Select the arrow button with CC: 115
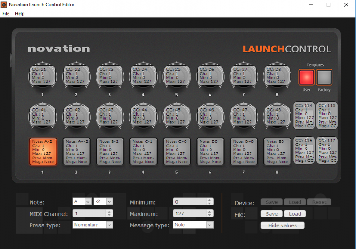This screenshot has width=356, height=249. coord(327,116)
